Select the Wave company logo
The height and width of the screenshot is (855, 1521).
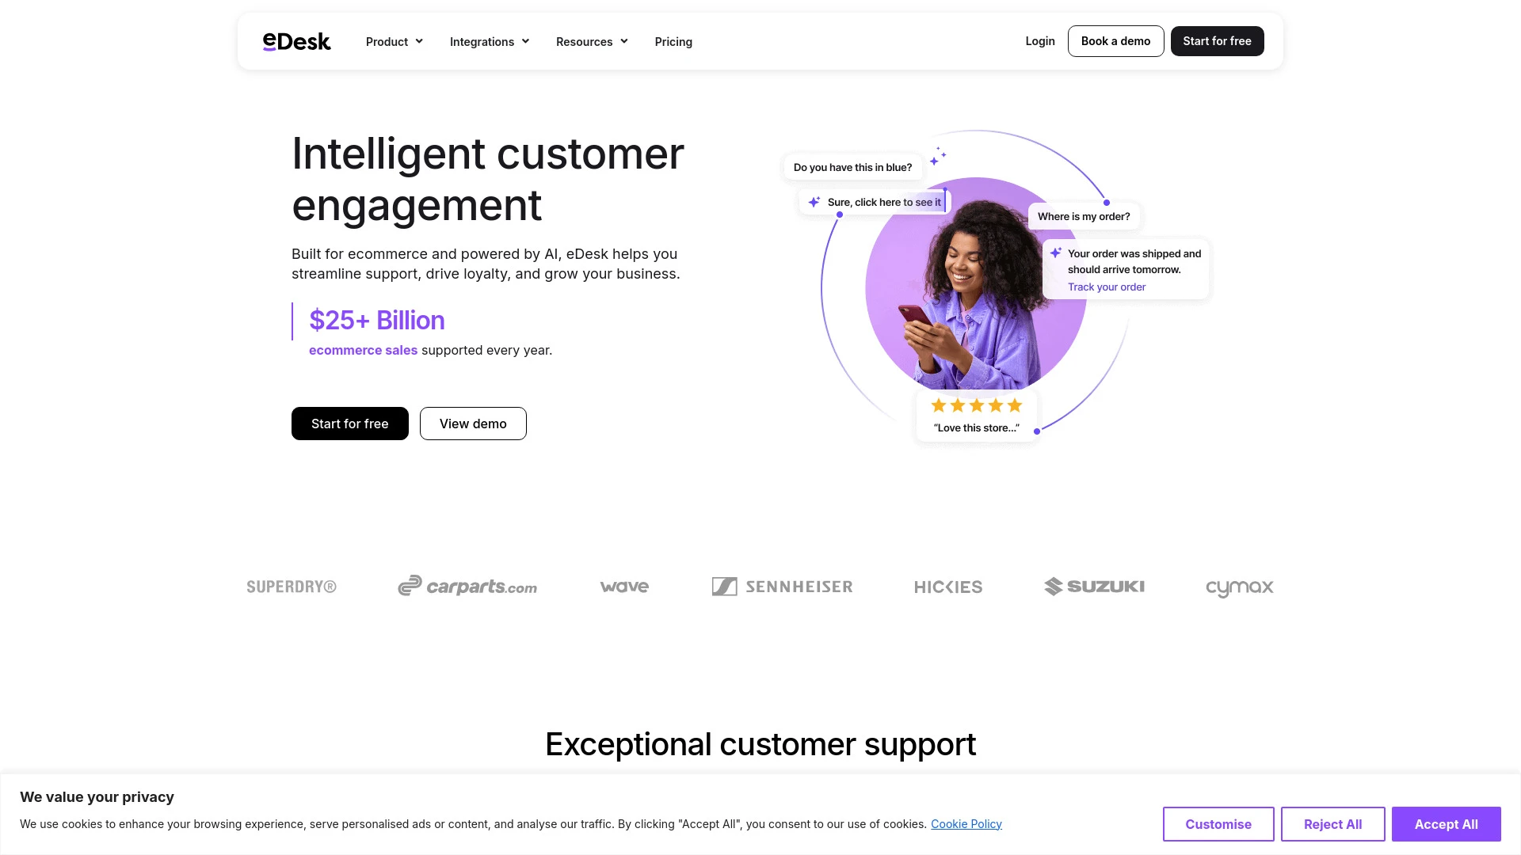click(624, 586)
